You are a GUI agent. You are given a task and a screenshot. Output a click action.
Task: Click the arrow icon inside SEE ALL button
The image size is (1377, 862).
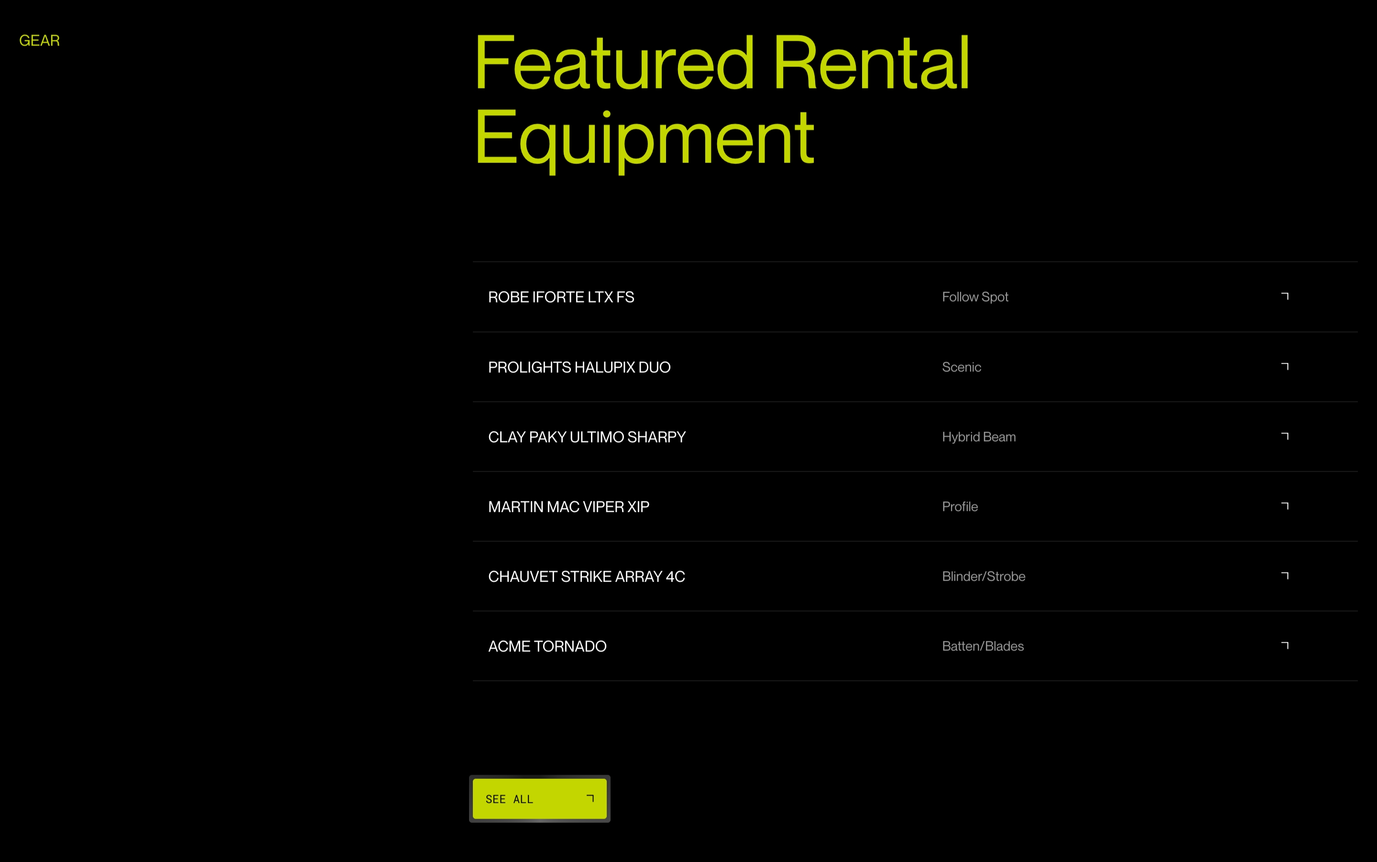[x=590, y=798]
